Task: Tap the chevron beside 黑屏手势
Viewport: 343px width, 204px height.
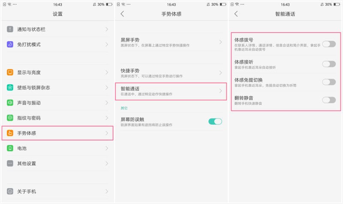Action: [220, 42]
